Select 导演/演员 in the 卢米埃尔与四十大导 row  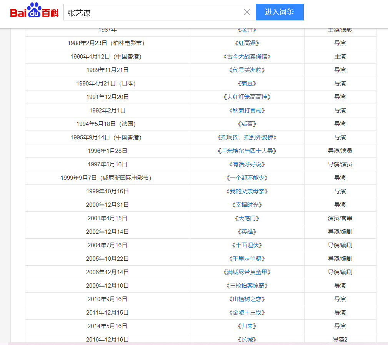click(340, 151)
